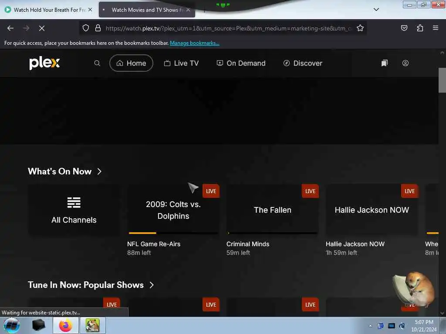Click the All Channels grid icon
Image resolution: width=446 pixels, height=334 pixels.
click(x=74, y=203)
